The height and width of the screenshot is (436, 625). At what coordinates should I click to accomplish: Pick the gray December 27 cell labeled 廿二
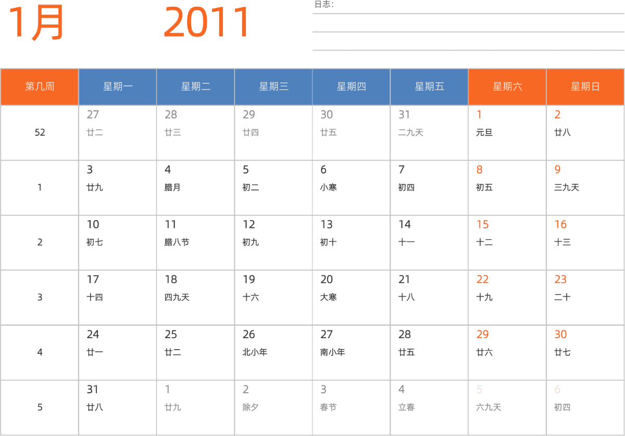click(x=118, y=133)
